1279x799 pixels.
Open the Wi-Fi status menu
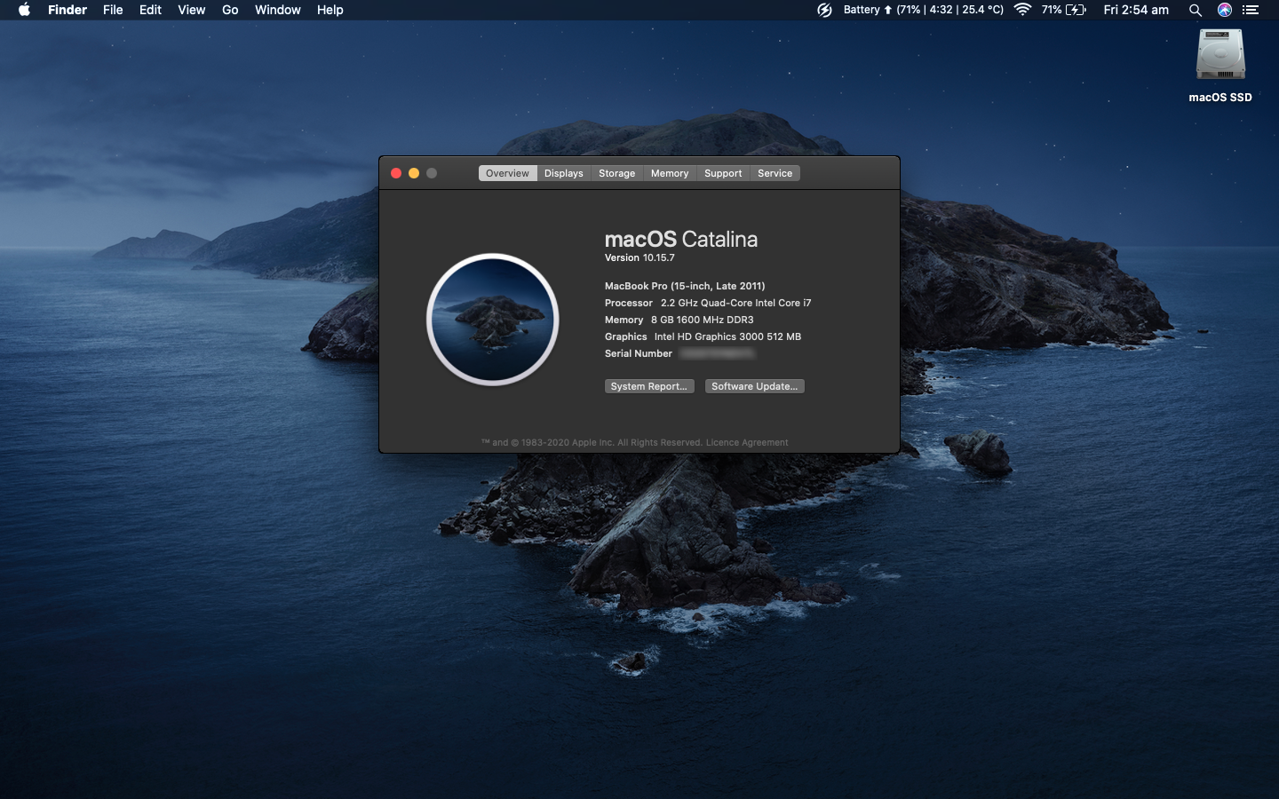pos(1022,10)
